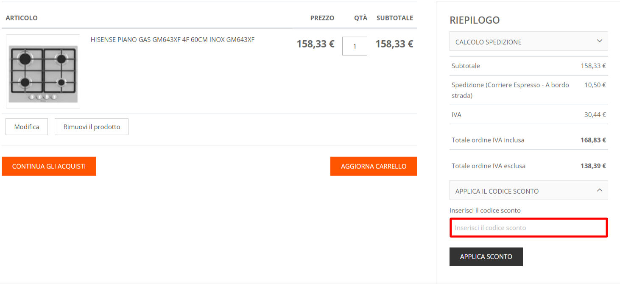620x284 pixels.
Task: Click the CONTINUA GLI ACQUISTI button
Action: (49, 166)
